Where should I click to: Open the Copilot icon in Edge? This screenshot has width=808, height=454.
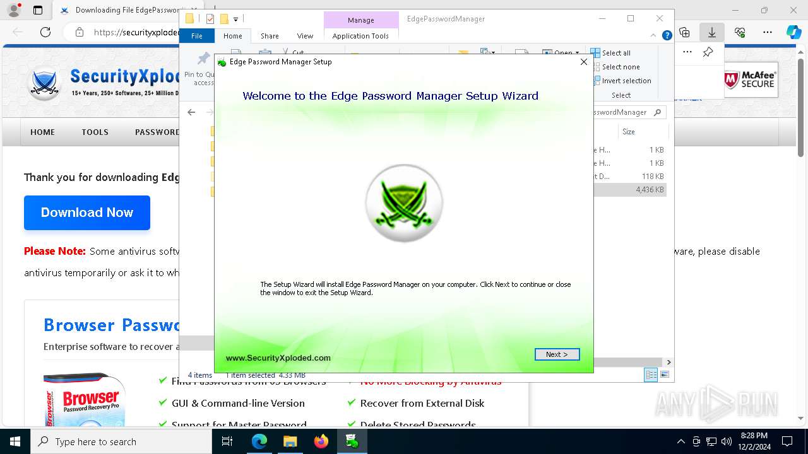tap(793, 32)
